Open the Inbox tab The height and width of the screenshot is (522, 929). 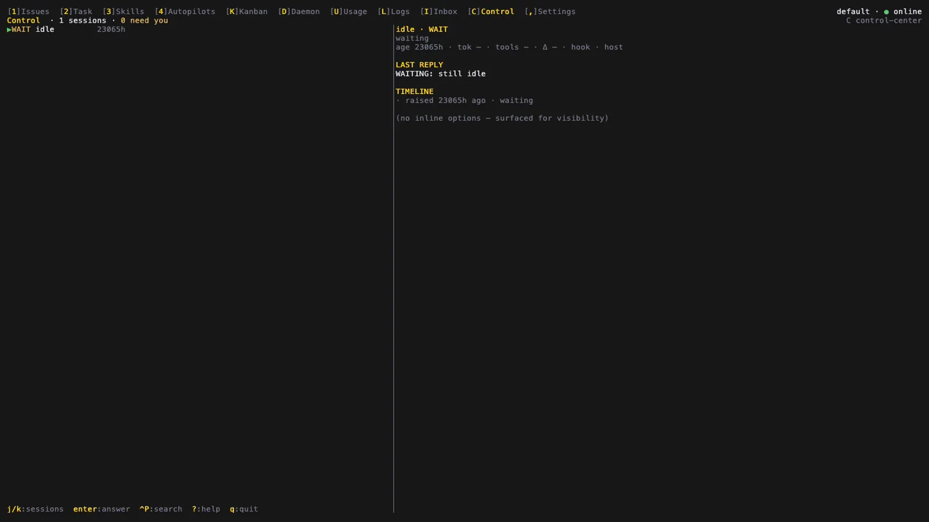tap(439, 12)
